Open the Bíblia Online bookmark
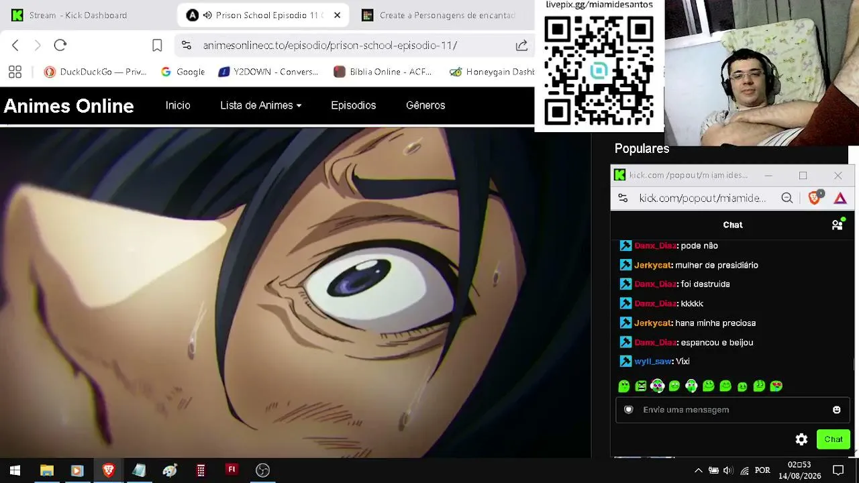 click(383, 72)
